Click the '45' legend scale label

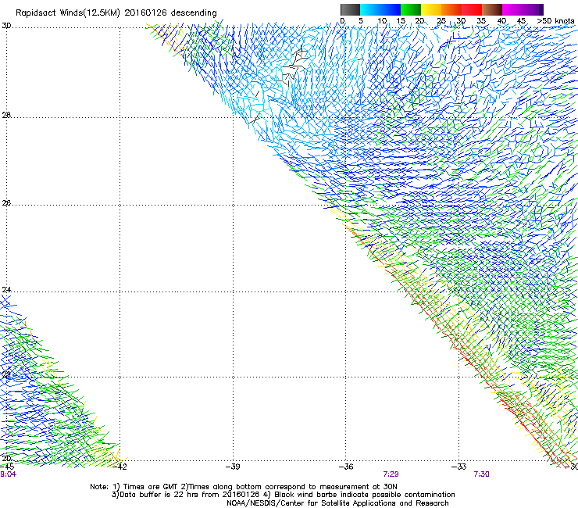pyautogui.click(x=521, y=21)
